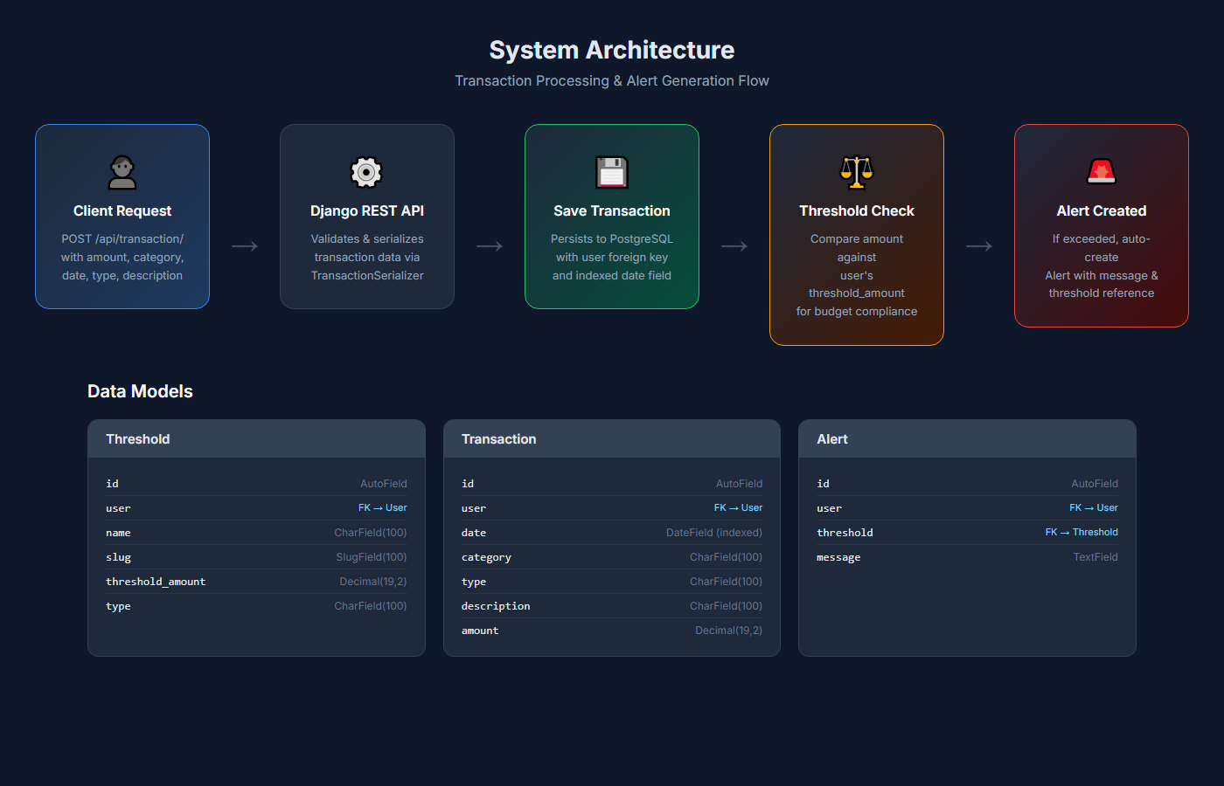Select the gear icon for Django REST API
This screenshot has width=1224, height=786.
coord(367,172)
